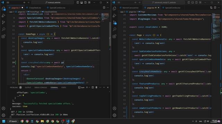Image resolution: width=222 pixels, height=124 pixels.
Task: Create a new terminal with plus icon
Action: pyautogui.click(x=87, y=87)
